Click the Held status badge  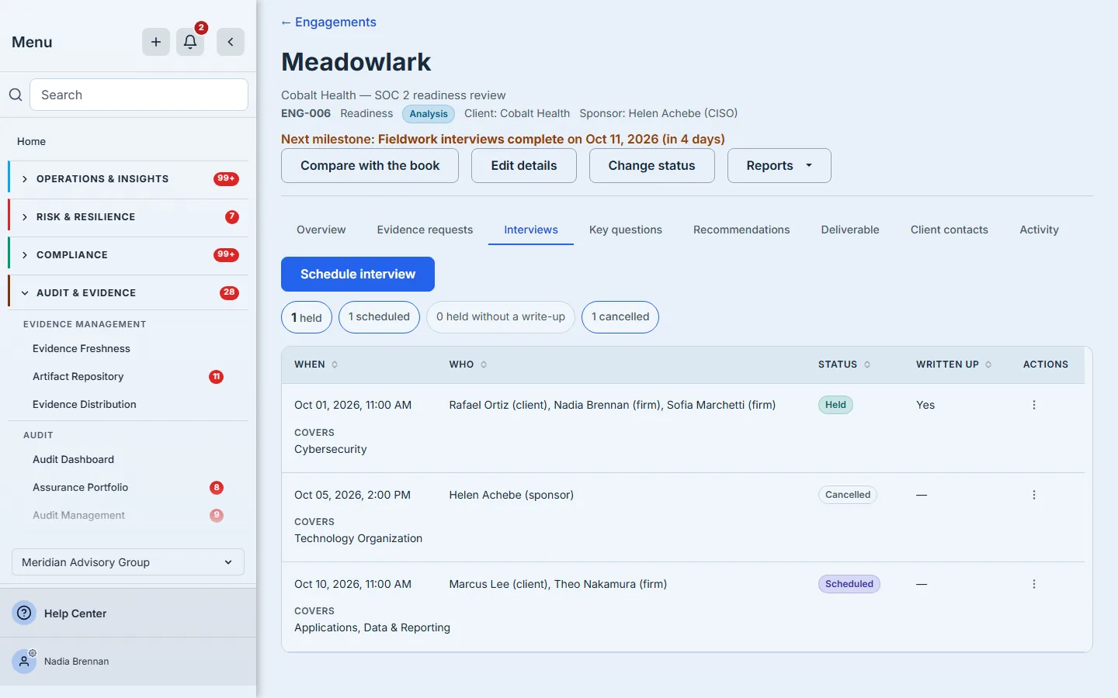(835, 405)
